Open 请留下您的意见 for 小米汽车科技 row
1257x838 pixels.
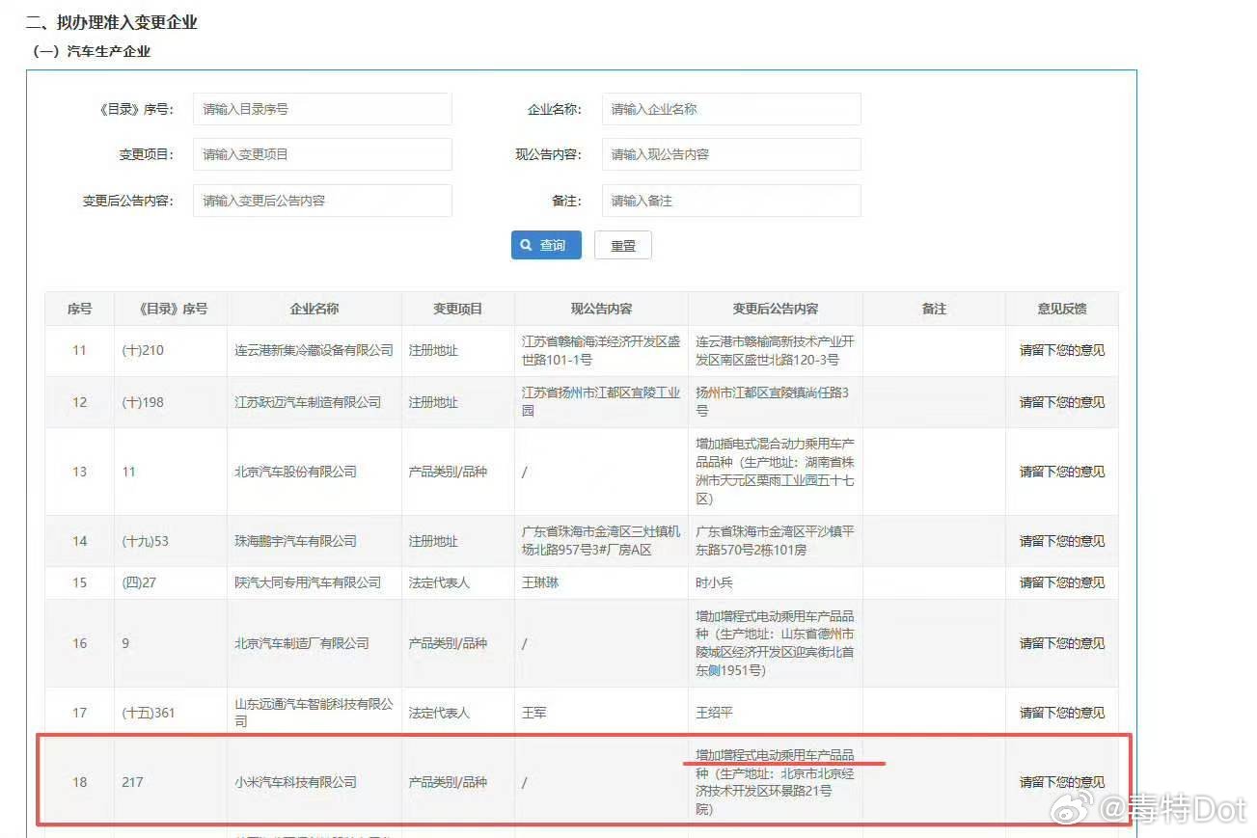(x=1062, y=782)
